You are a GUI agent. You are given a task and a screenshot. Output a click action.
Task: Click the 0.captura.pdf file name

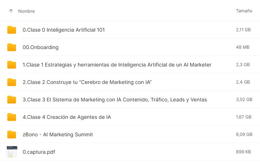click(x=39, y=152)
